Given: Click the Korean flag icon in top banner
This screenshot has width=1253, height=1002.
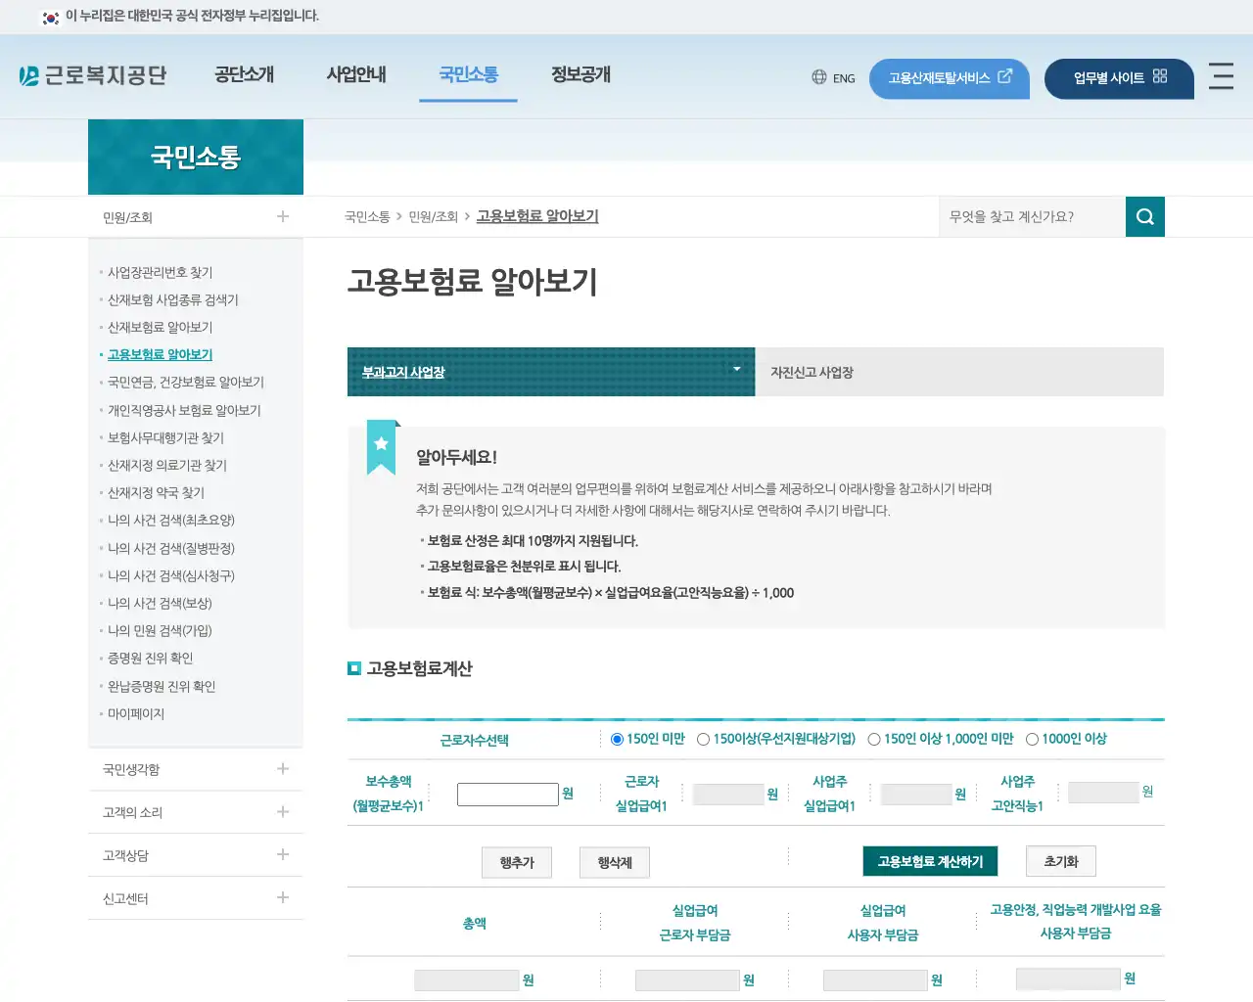Looking at the screenshot, I should click(50, 17).
